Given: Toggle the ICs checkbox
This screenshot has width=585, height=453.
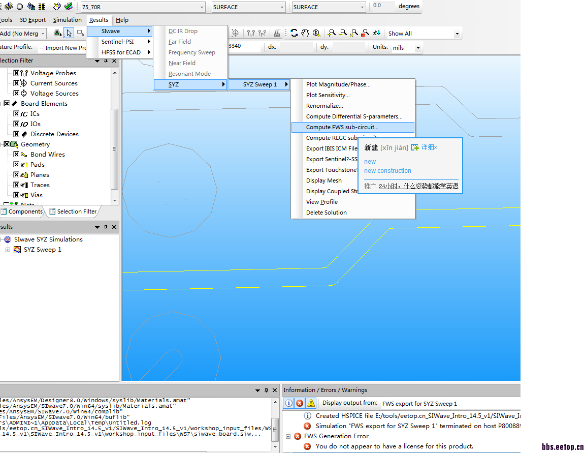Looking at the screenshot, I should pyautogui.click(x=16, y=113).
